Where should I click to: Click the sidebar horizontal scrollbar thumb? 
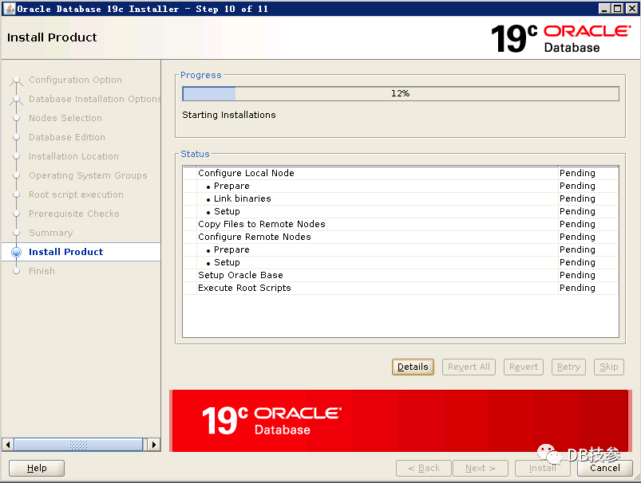[x=78, y=445]
